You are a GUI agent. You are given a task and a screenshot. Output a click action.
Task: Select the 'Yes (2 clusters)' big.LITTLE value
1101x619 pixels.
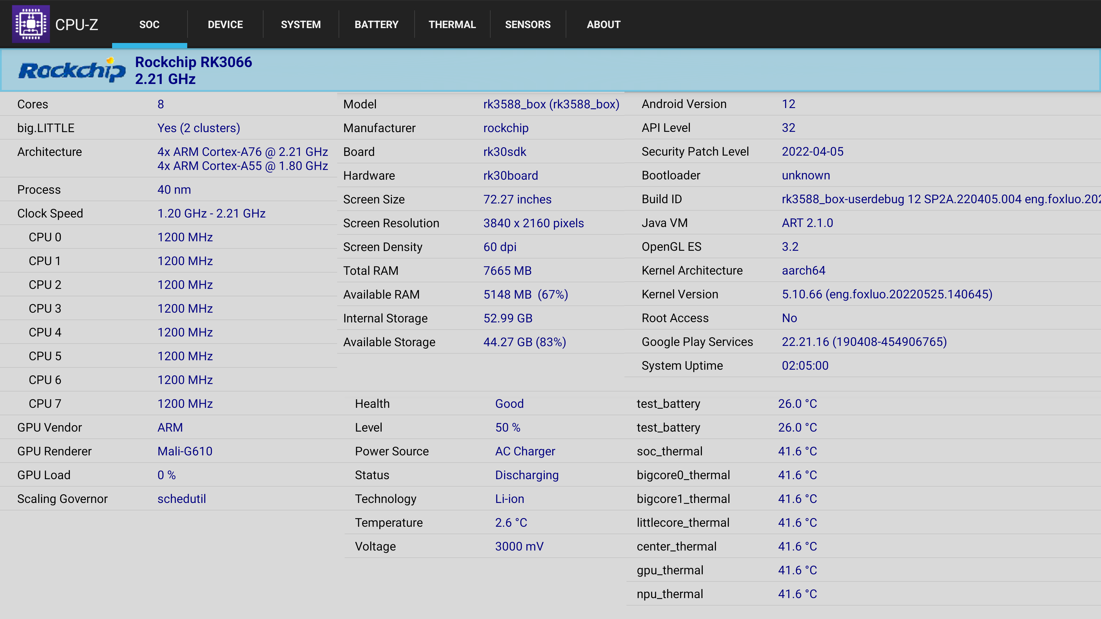coord(199,128)
